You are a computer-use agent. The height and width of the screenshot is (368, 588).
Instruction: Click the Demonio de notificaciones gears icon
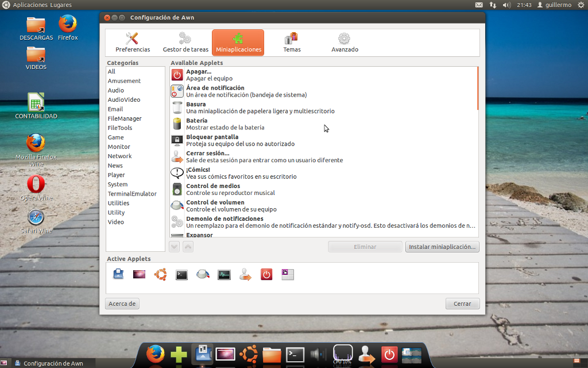tap(177, 222)
